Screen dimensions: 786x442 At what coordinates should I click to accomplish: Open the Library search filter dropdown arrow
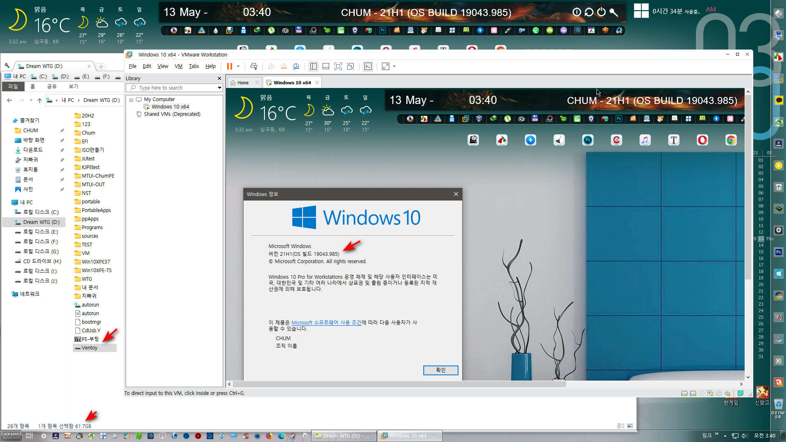pos(219,88)
